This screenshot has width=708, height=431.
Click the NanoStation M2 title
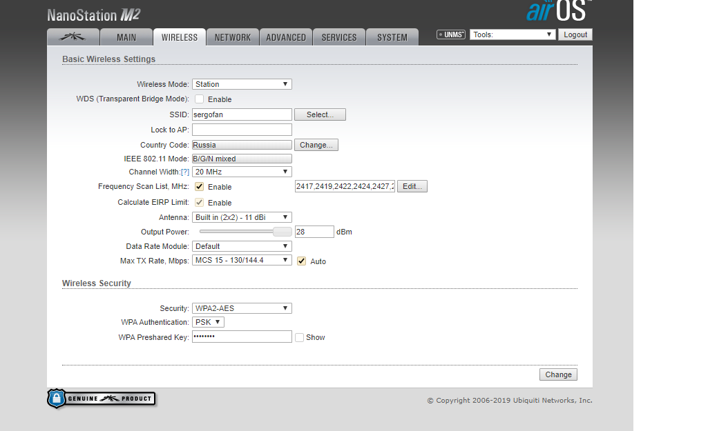[94, 15]
